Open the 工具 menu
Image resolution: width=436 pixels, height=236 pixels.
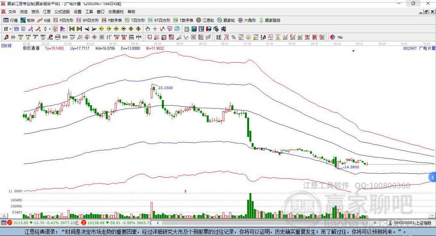(x=89, y=12)
